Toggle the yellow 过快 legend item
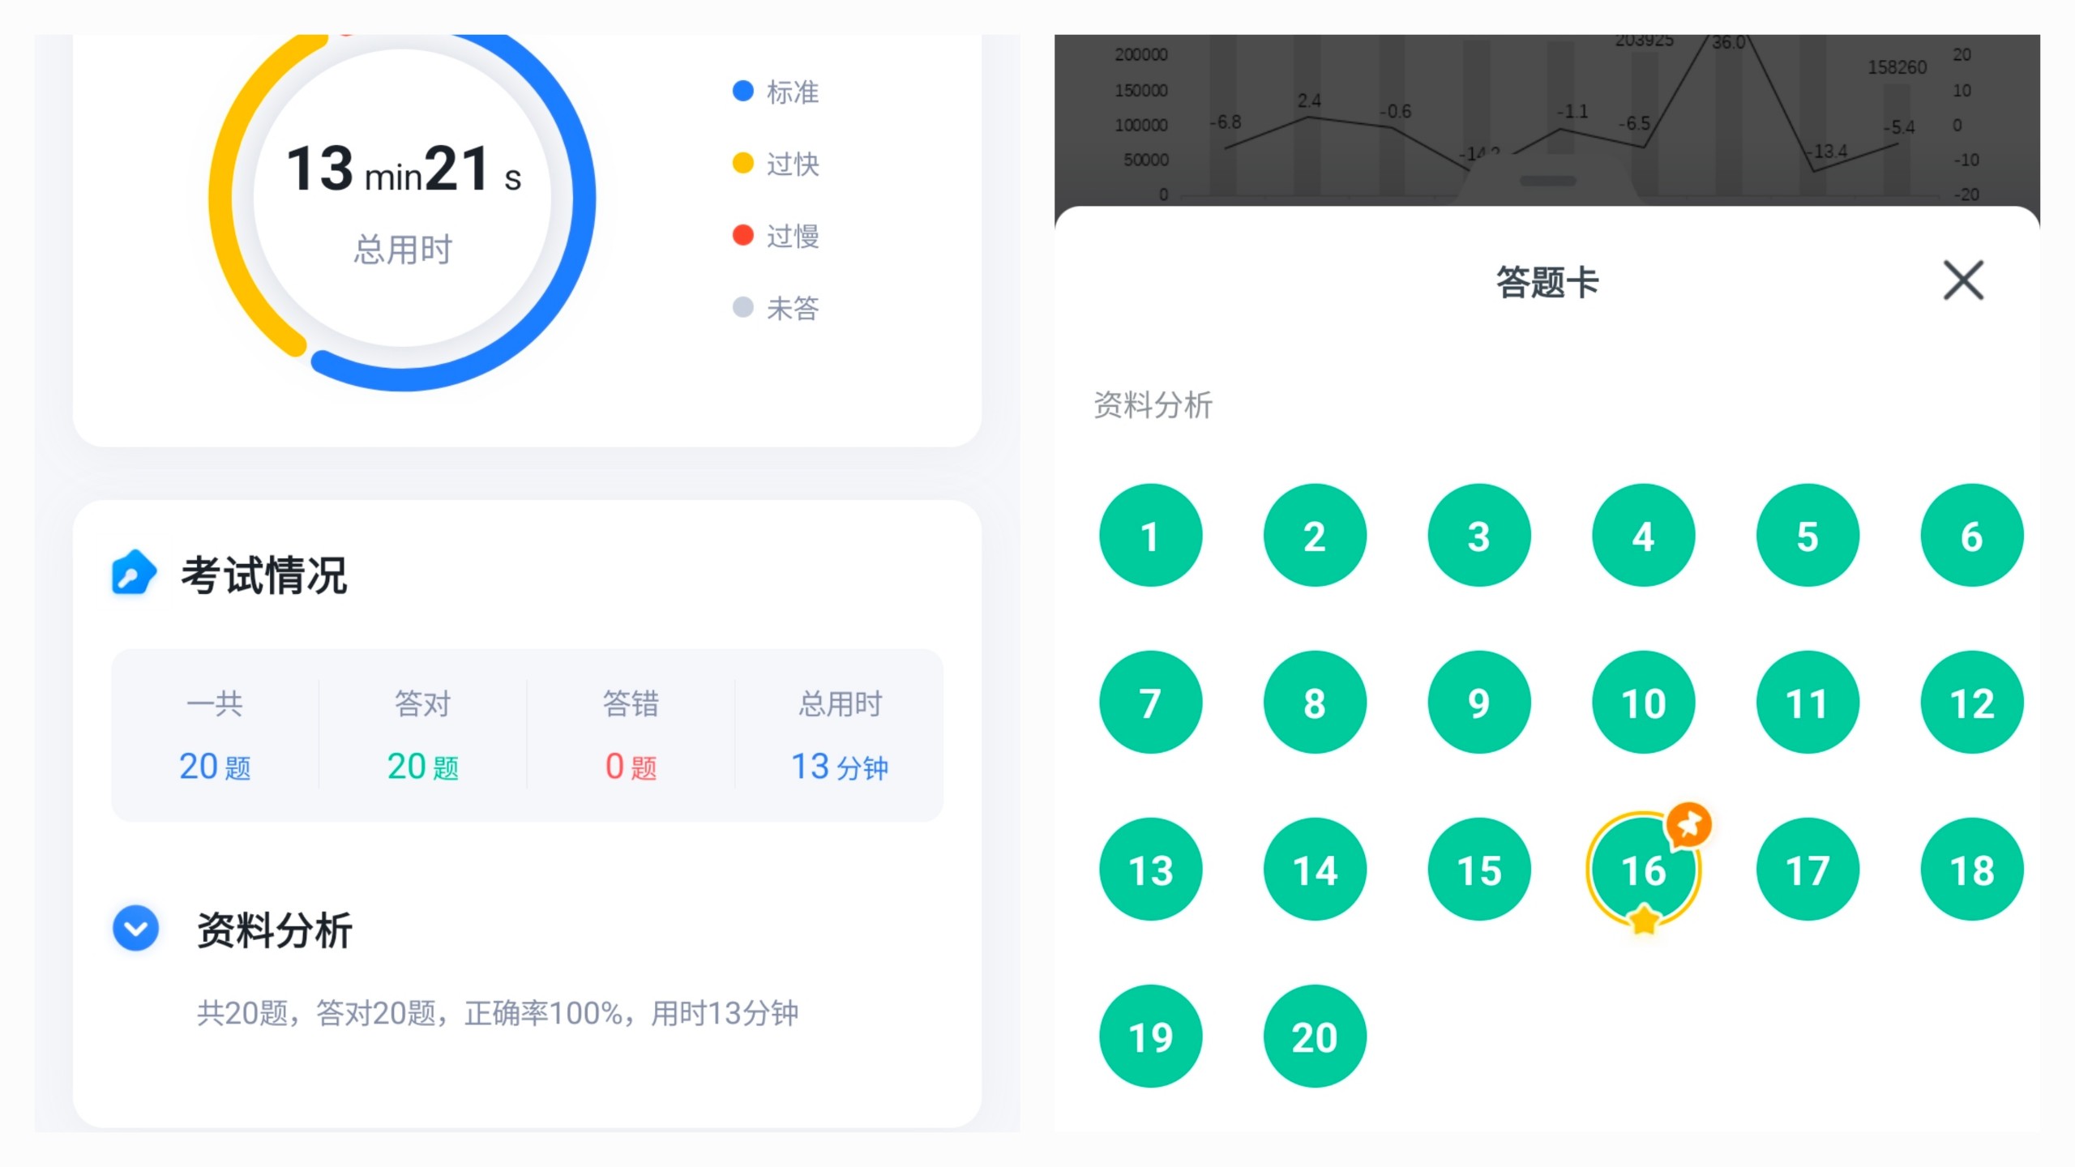 tap(776, 164)
